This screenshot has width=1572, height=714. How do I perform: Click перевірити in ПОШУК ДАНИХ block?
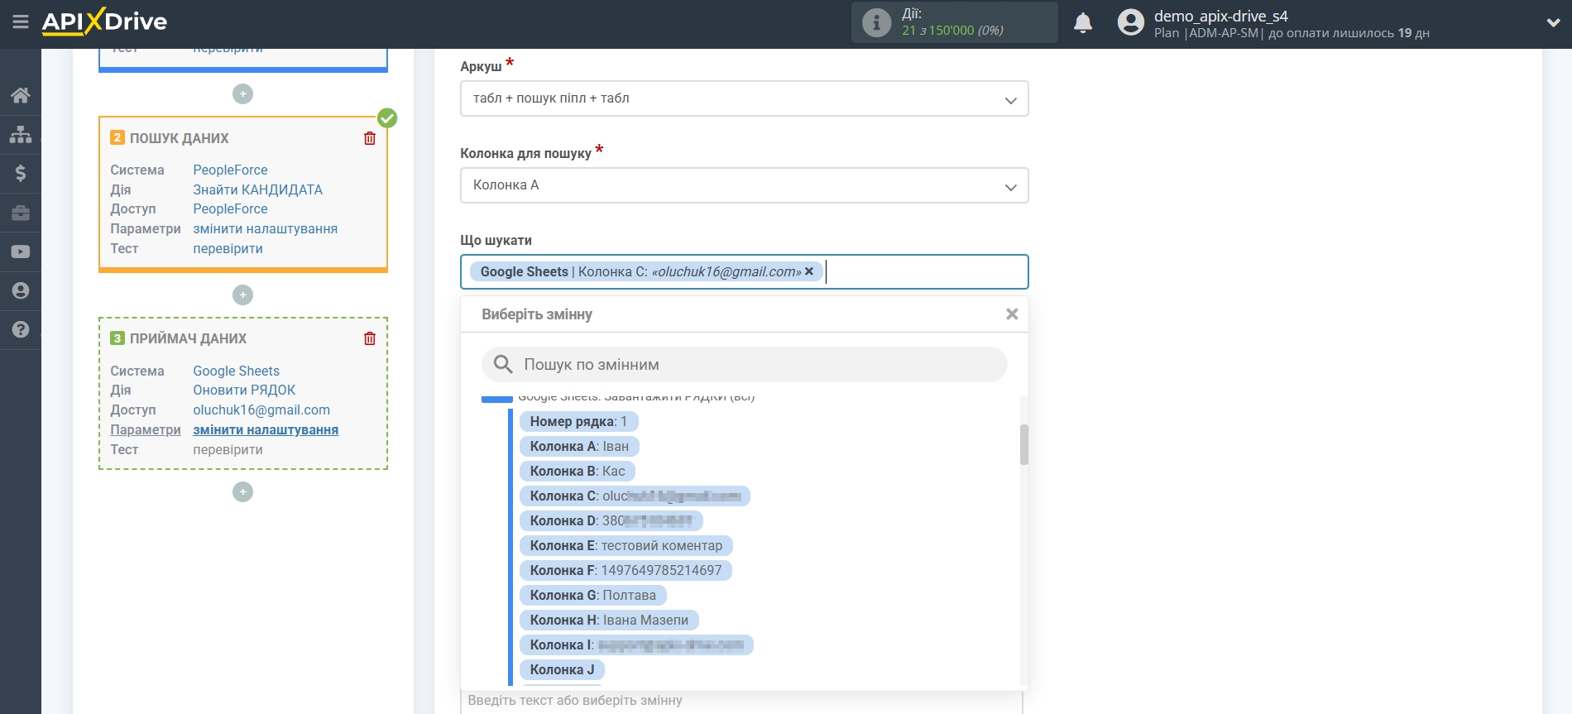pyautogui.click(x=228, y=248)
